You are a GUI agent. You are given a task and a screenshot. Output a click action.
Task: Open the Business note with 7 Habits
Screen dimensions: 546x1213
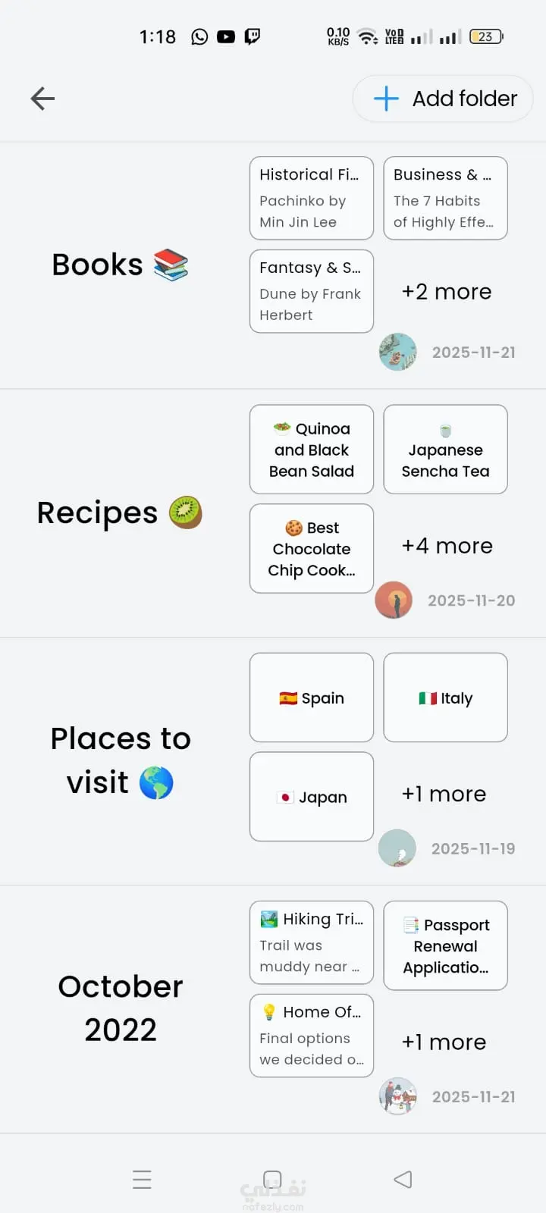click(445, 198)
